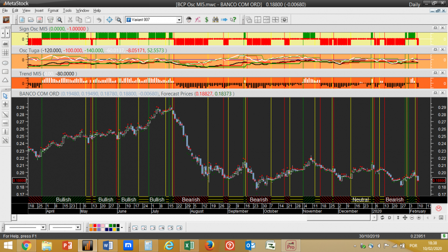Click the refresh chart icon

pos(382,218)
